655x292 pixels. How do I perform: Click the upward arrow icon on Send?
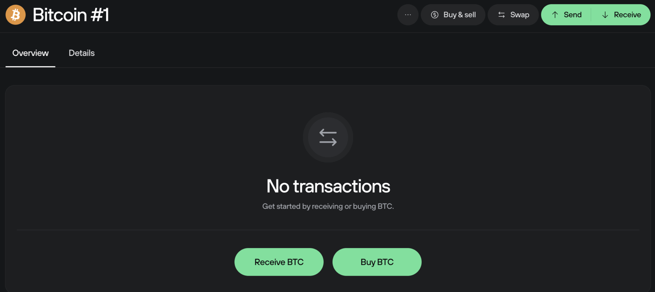point(555,15)
